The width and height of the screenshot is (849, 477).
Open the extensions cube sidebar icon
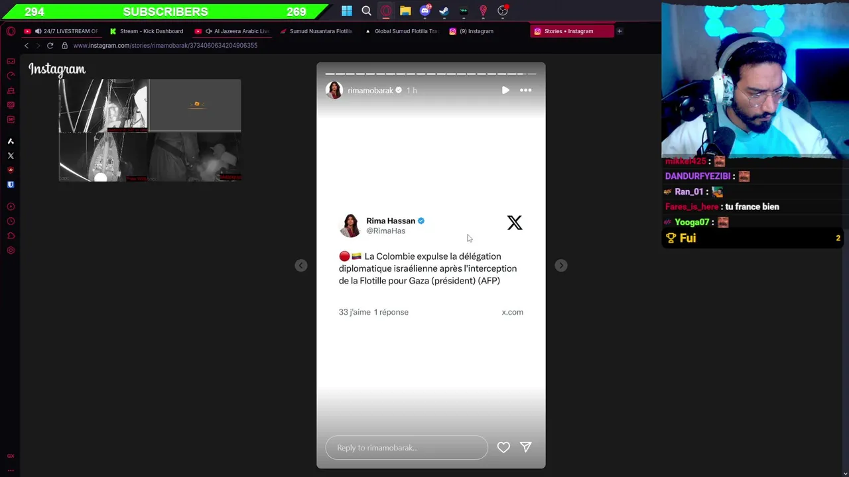(x=11, y=236)
